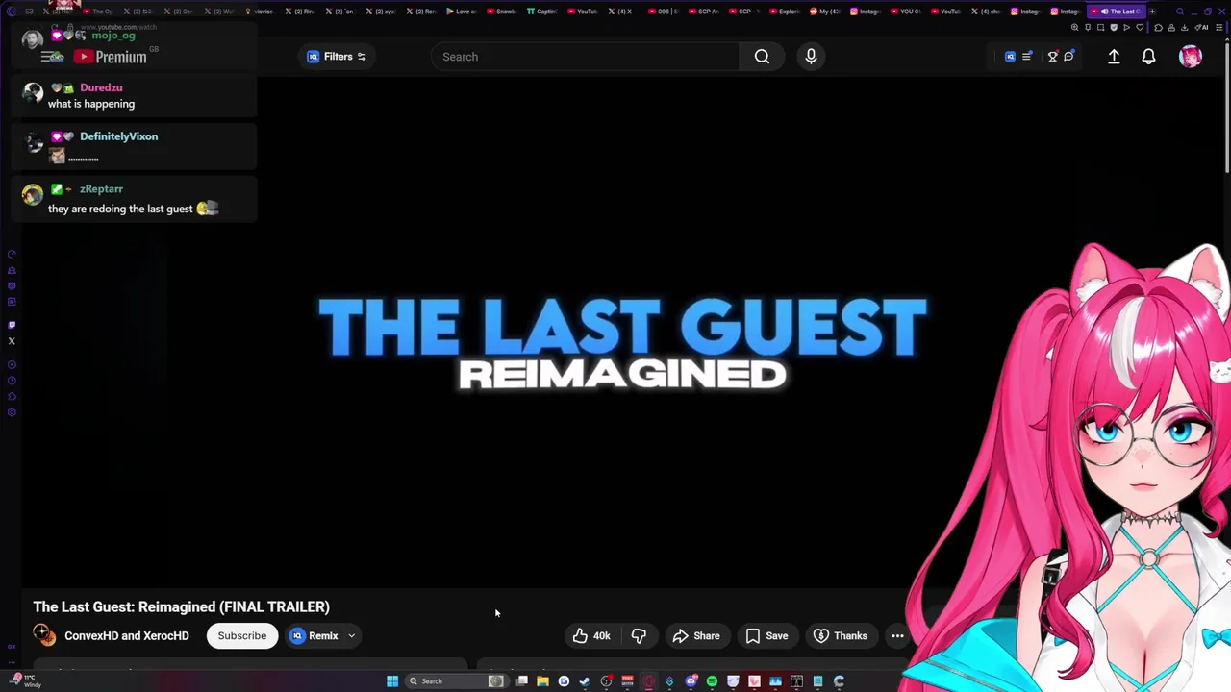Viewport: 1231px width, 692px height.
Task: Switch to the Captin browser tab
Action: [542, 12]
